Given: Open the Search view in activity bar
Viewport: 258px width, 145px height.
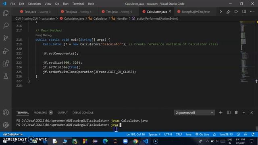Looking at the screenshot, I should coord(6,25).
